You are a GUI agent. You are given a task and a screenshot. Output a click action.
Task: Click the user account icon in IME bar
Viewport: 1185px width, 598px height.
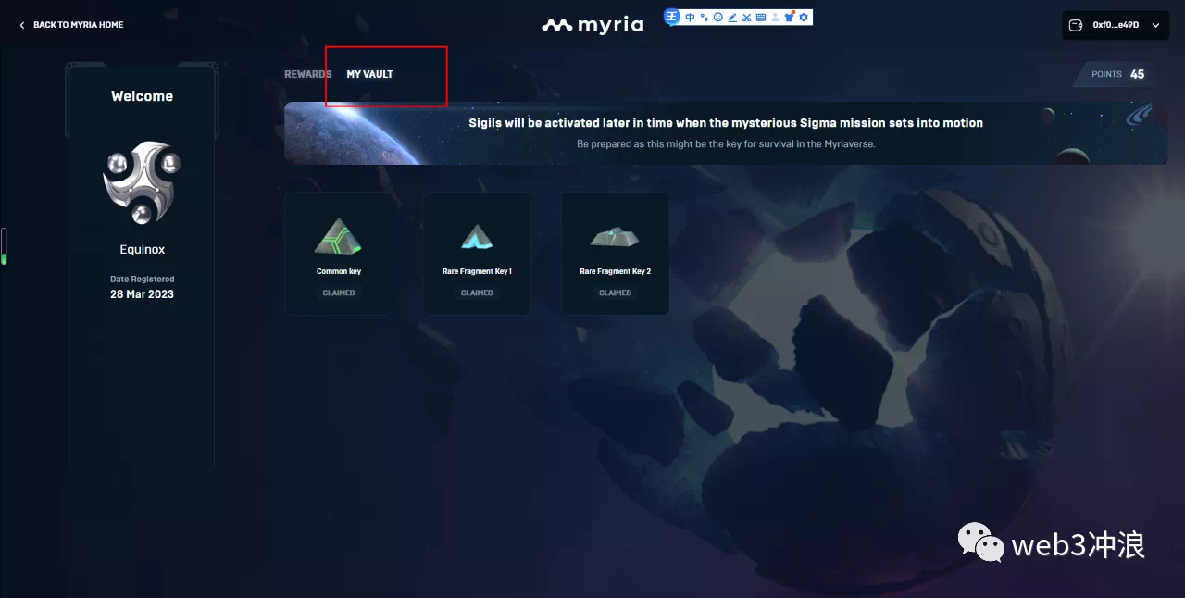775,17
